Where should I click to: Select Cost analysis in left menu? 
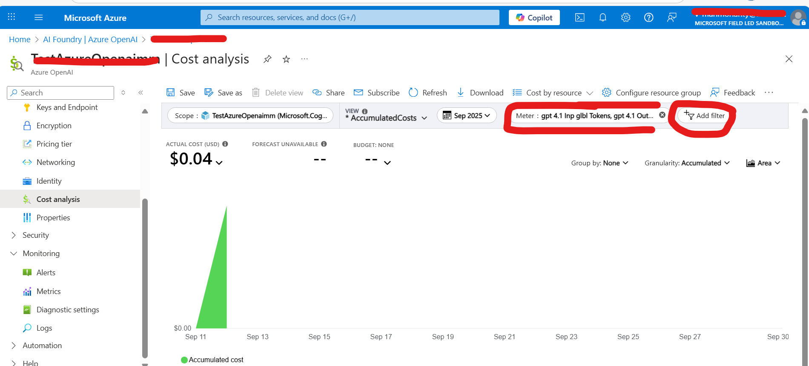(x=70, y=199)
